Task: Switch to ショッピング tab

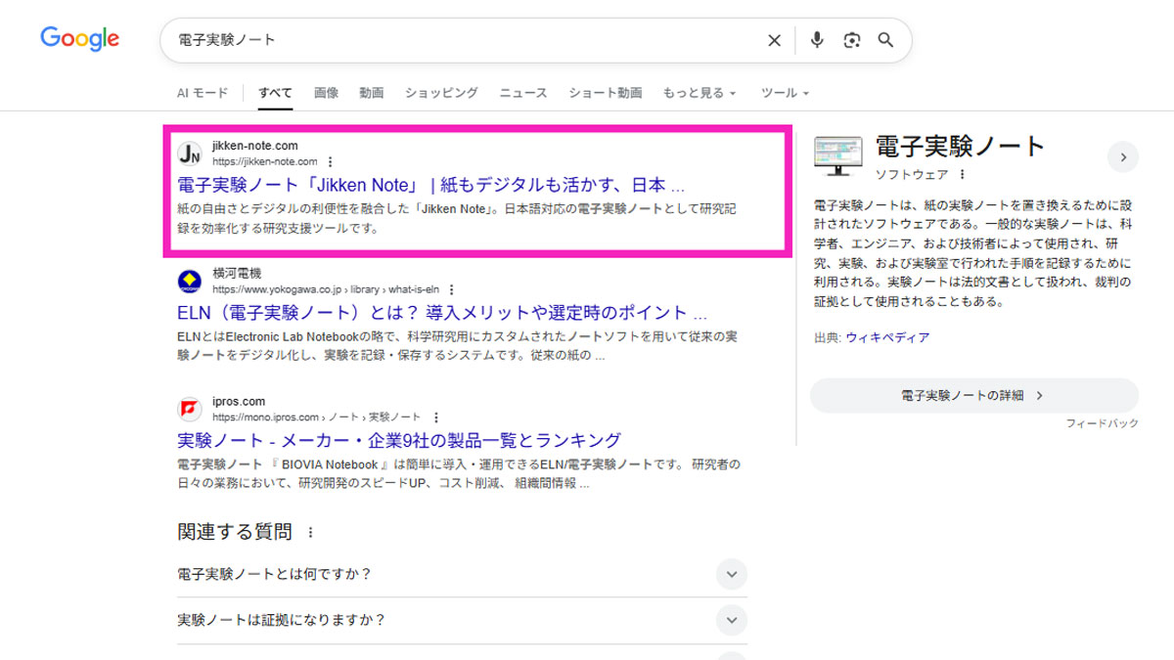Action: pos(441,93)
